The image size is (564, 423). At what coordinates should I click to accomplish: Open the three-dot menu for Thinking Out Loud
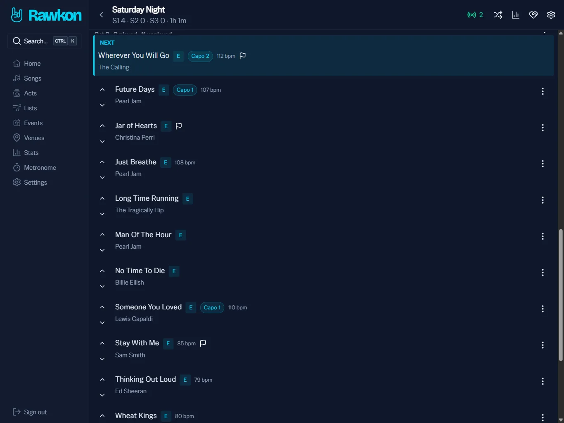click(543, 381)
